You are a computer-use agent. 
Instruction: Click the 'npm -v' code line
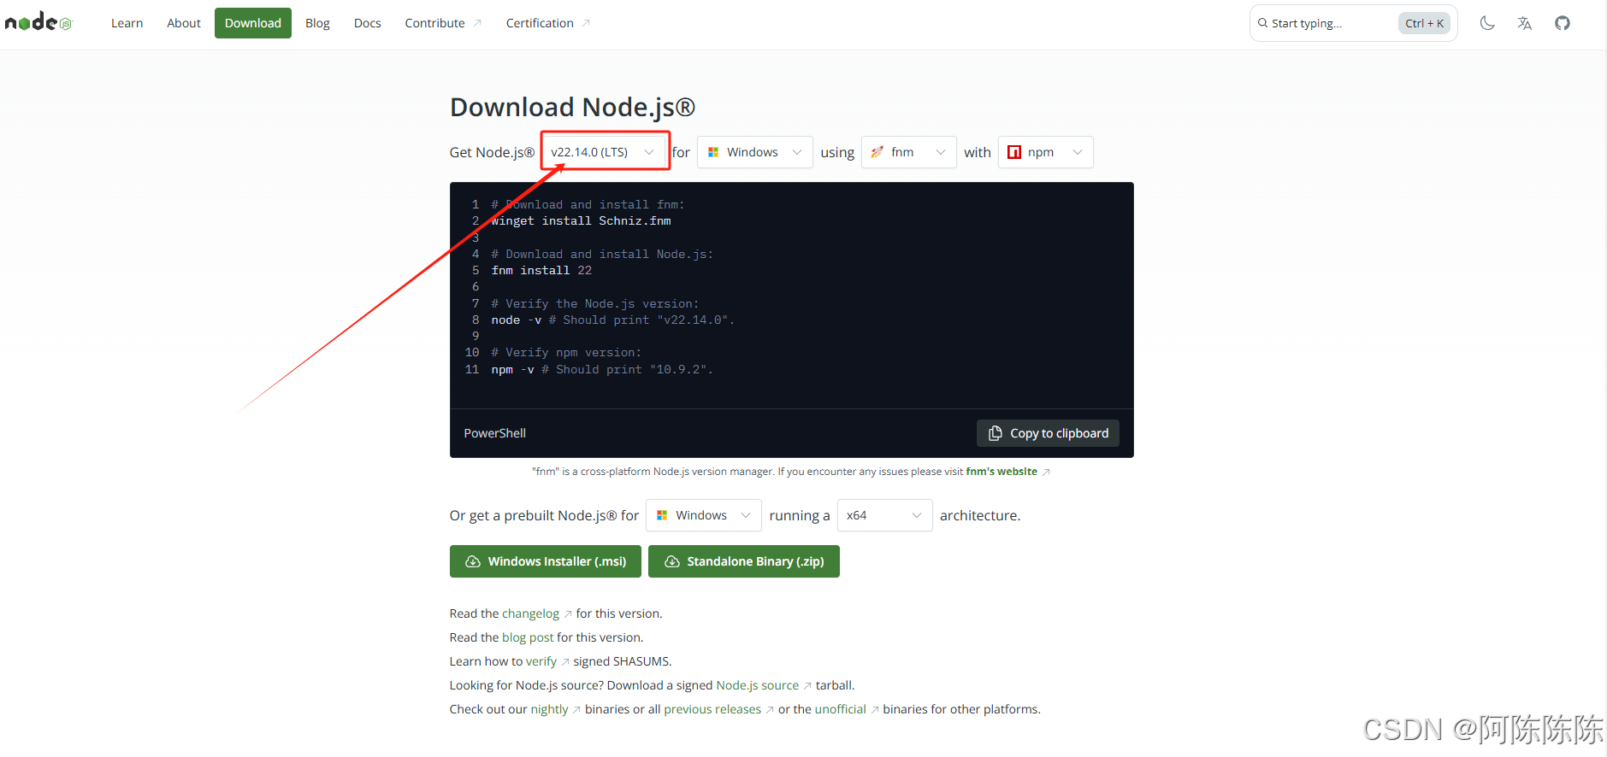click(x=602, y=370)
